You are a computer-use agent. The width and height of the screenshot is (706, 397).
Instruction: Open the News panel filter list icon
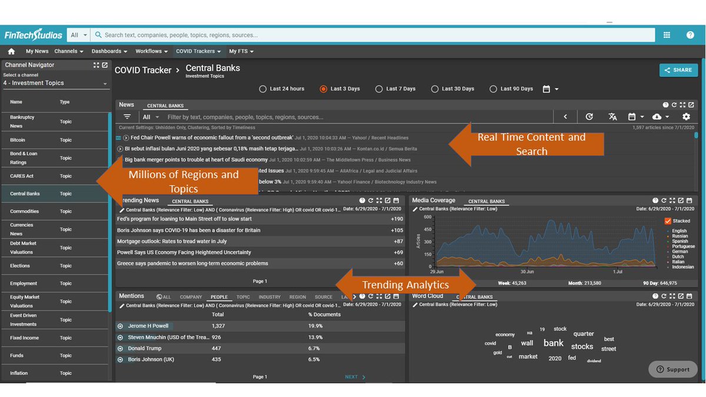[127, 117]
